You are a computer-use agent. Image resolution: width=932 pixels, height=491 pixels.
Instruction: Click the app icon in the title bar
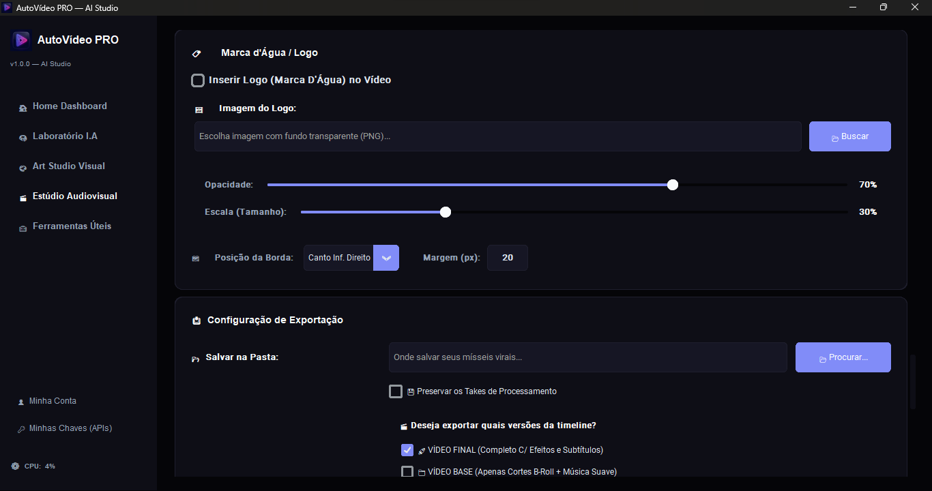(8, 8)
